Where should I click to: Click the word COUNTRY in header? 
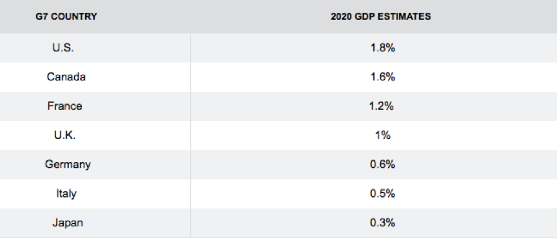tap(74, 17)
